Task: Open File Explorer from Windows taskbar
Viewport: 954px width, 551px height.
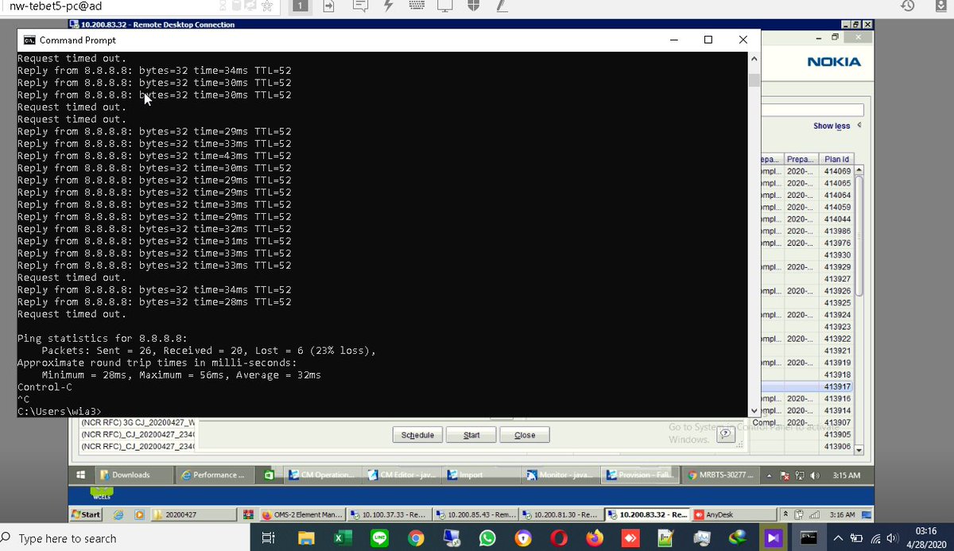Action: point(306,538)
